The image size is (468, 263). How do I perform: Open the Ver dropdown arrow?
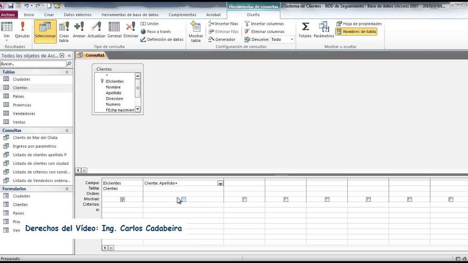click(x=7, y=40)
